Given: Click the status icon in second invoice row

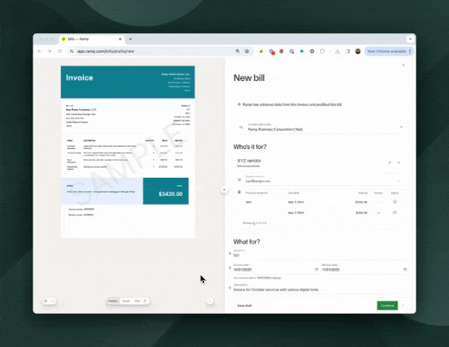Looking at the screenshot, I should pyautogui.click(x=395, y=213).
